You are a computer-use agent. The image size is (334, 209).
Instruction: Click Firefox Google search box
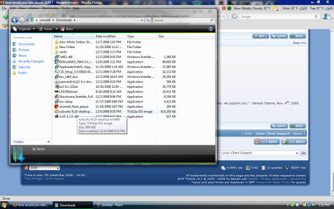coord(276,17)
